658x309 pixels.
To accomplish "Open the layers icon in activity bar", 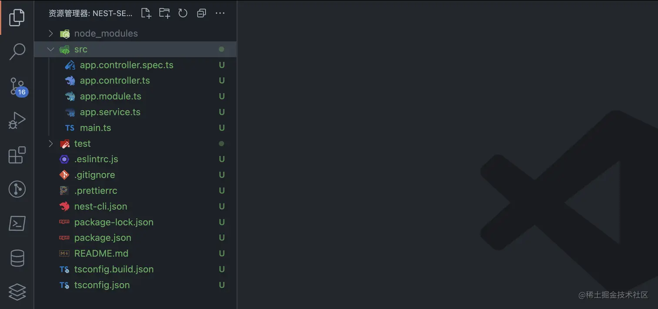I will point(17,292).
